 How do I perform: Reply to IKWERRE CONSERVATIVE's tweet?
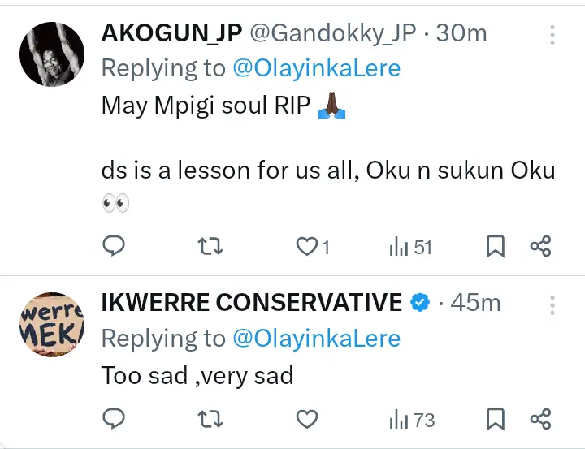115,419
